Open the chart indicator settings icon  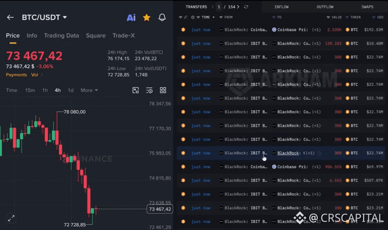[149, 90]
